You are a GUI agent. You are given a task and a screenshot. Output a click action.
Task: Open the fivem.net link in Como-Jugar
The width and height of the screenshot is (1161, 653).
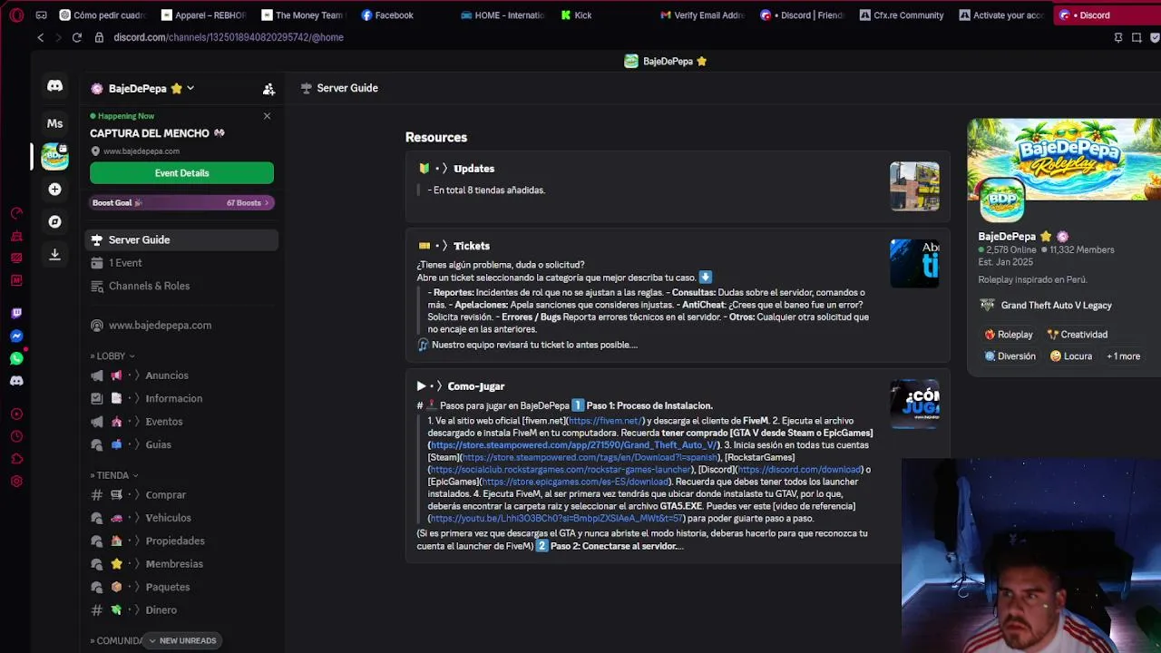click(605, 421)
